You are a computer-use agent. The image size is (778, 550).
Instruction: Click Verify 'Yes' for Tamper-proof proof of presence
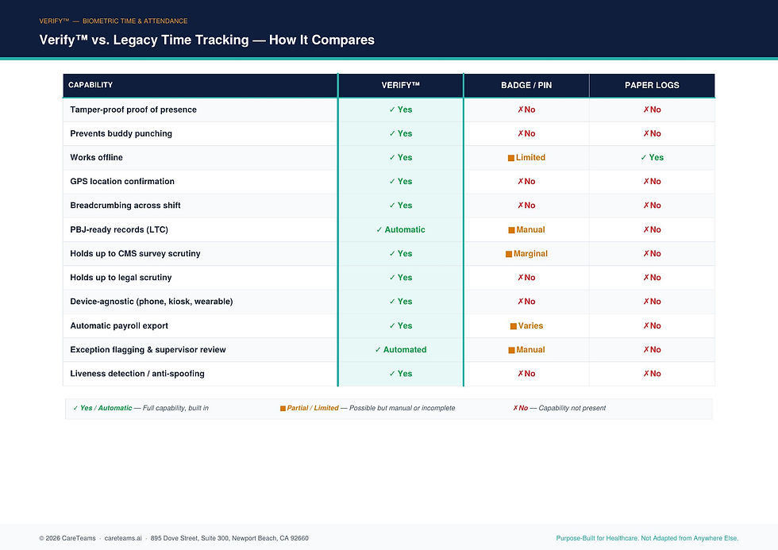tap(400, 110)
